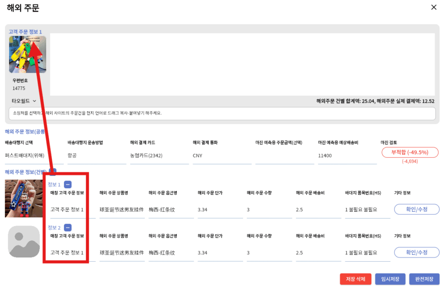Click the order paste text input box
Viewport: 446px width, 290px height.
[222, 113]
